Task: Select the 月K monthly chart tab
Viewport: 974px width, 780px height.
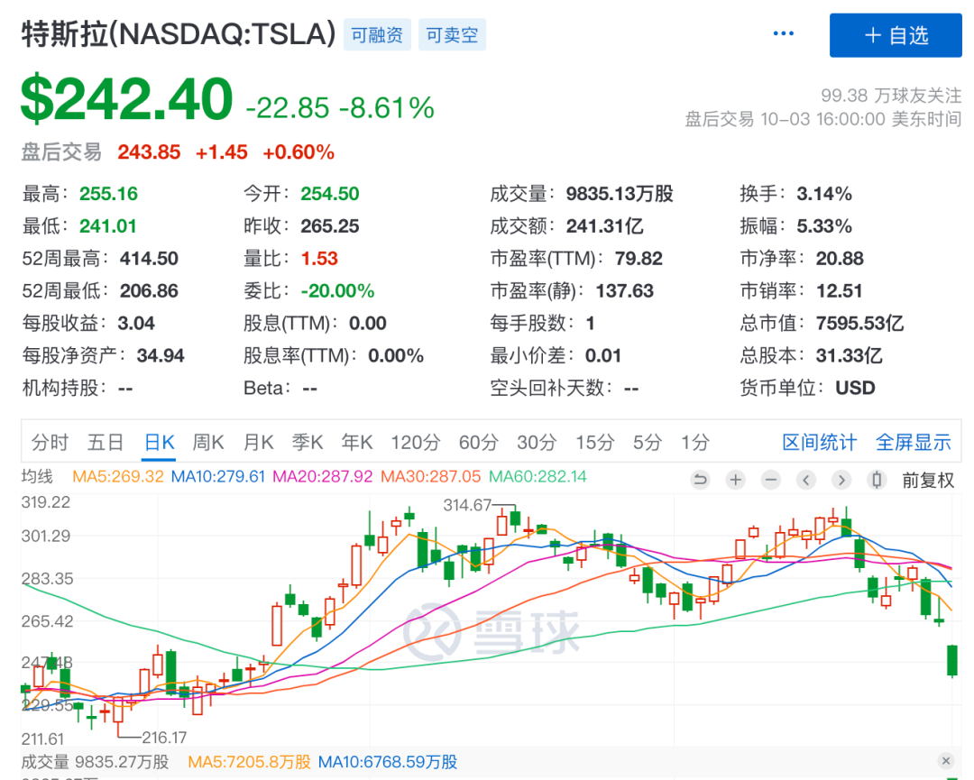Action: pyautogui.click(x=258, y=442)
